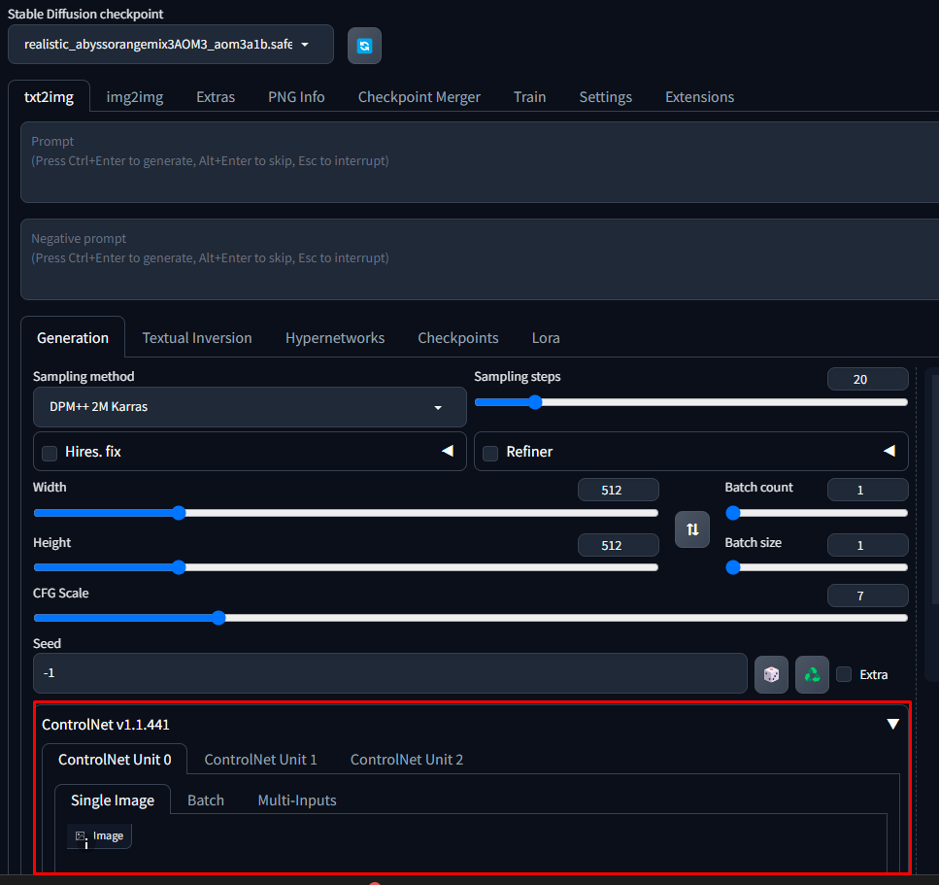Open the Stable Diffusion checkpoint dropdown

[171, 45]
